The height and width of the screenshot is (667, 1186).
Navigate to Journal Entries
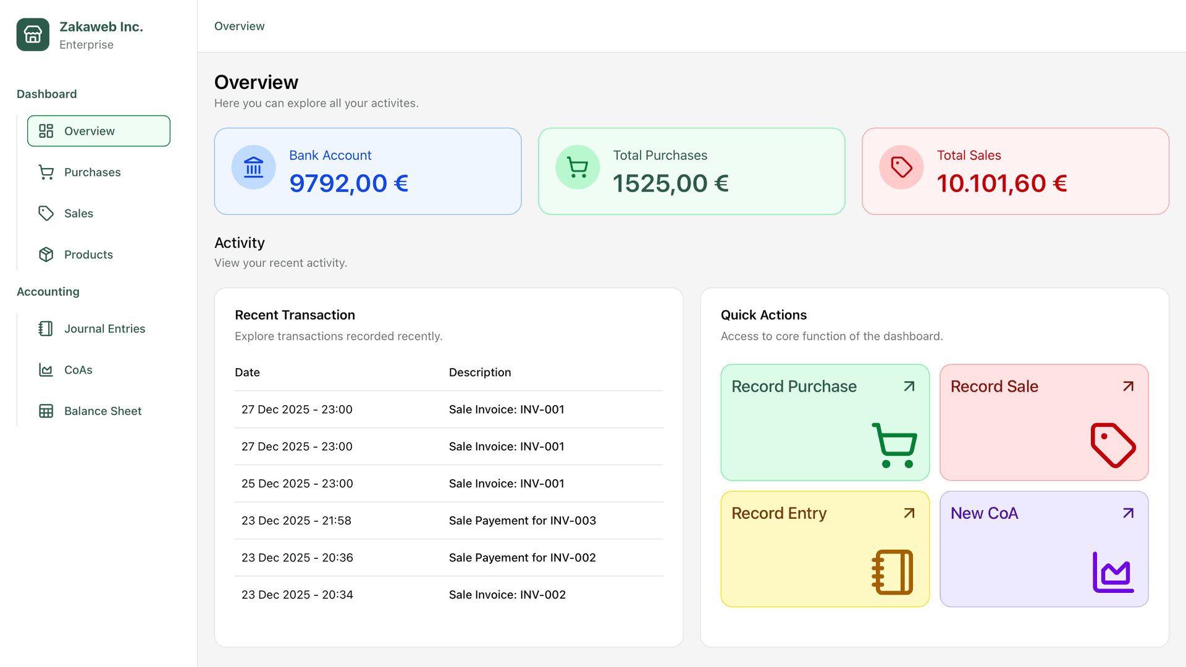[104, 329]
